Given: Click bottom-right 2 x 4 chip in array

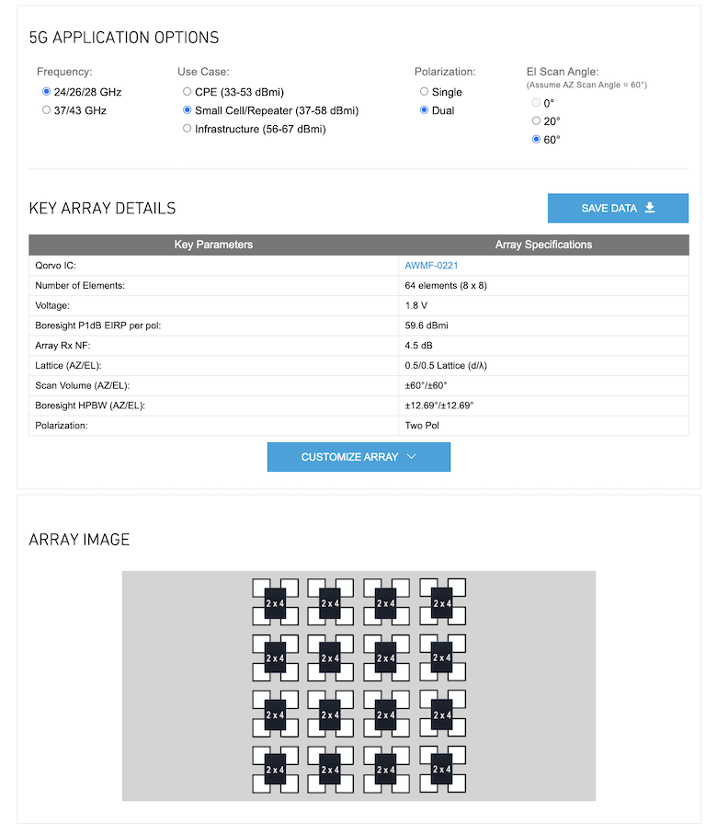Looking at the screenshot, I should point(442,769).
